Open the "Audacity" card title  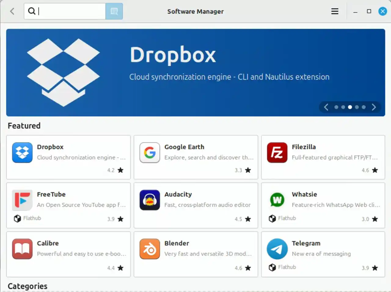click(178, 194)
